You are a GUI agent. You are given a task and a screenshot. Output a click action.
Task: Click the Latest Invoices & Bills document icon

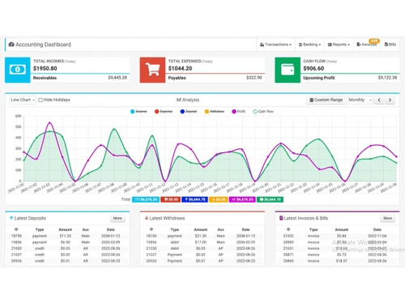pyautogui.click(x=281, y=218)
